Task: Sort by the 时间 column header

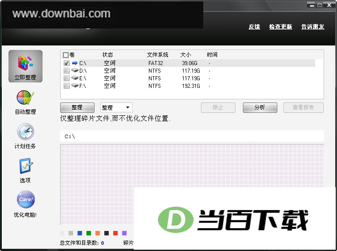Action: (x=260, y=55)
